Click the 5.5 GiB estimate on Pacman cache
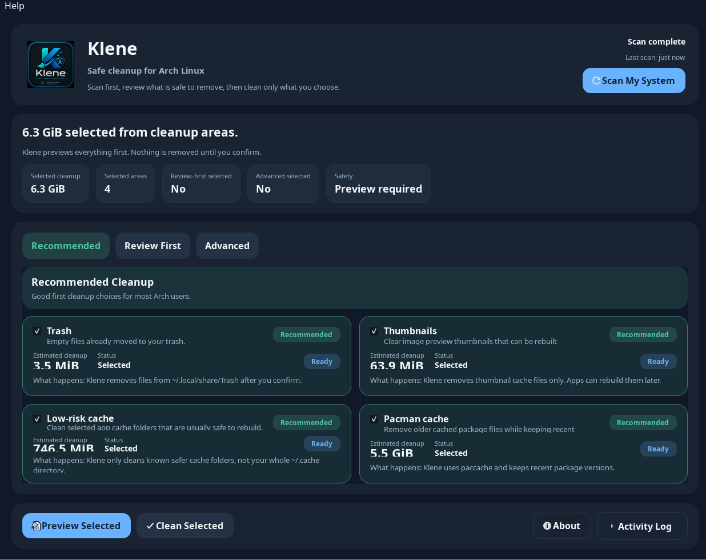 click(x=392, y=453)
